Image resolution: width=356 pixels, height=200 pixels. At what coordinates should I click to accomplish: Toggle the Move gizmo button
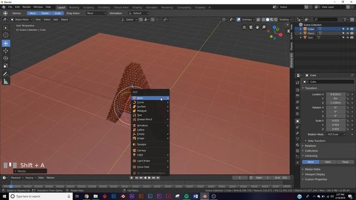pyautogui.click(x=32, y=13)
